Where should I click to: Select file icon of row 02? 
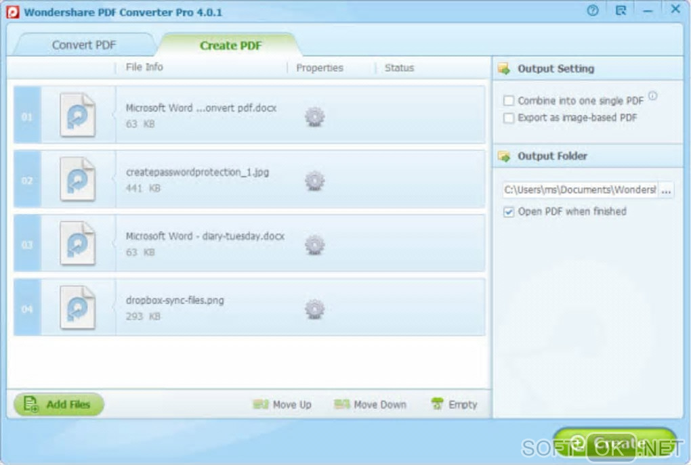pyautogui.click(x=77, y=179)
